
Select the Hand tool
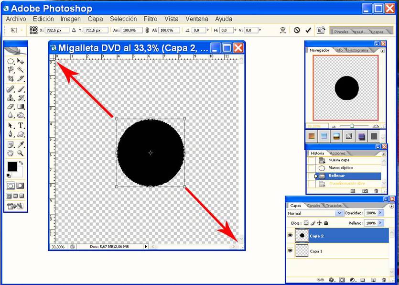(11, 153)
